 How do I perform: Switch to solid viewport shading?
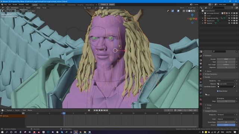[x=189, y=11]
